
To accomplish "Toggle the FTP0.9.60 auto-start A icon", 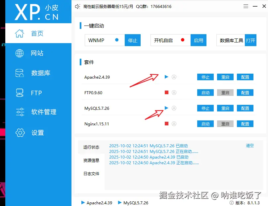I will [174, 93].
